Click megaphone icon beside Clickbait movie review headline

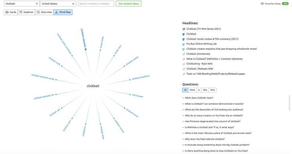[x=184, y=39]
